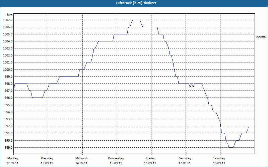
Task: Click the "989,0" axis value
Action: click(x=8, y=148)
